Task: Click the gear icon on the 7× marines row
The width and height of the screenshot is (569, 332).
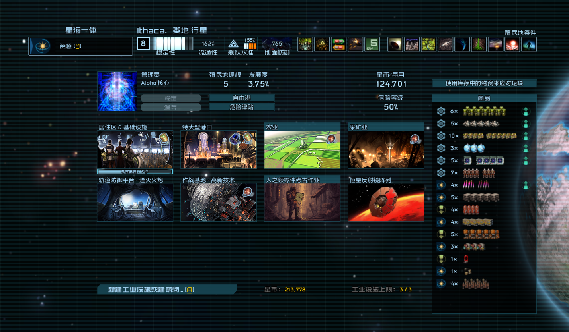Action: 441,173
